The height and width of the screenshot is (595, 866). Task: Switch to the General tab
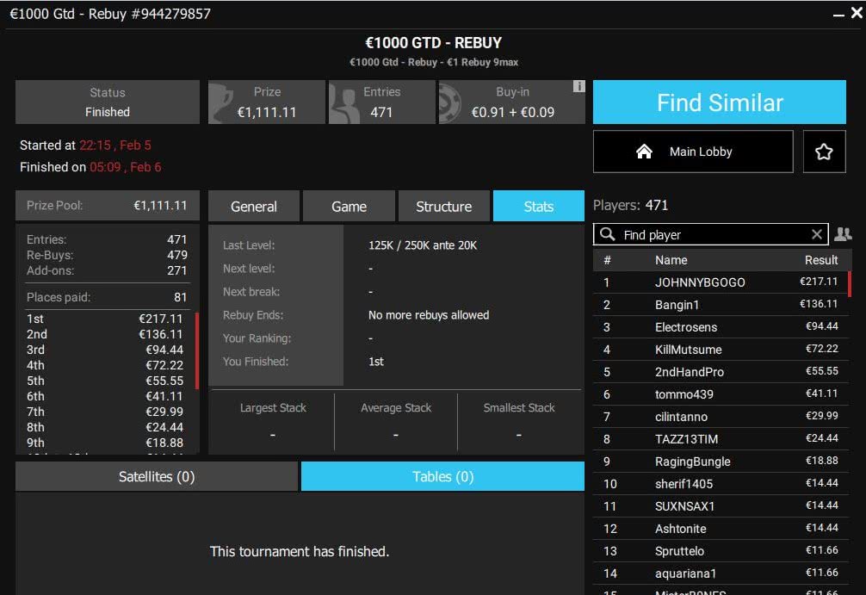254,207
